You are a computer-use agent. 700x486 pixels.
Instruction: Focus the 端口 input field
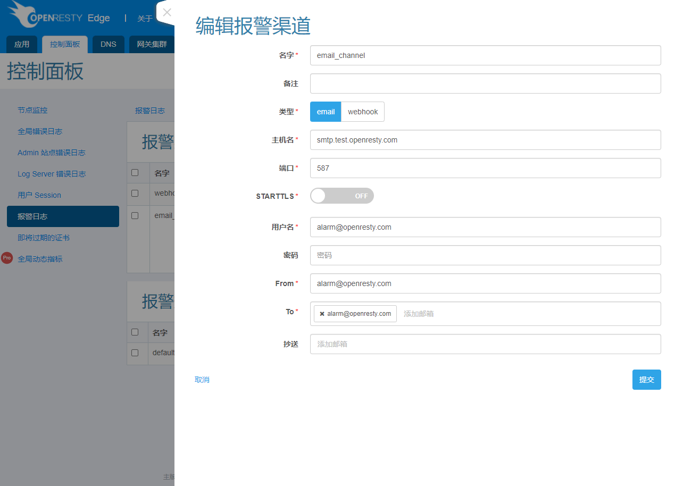point(485,168)
